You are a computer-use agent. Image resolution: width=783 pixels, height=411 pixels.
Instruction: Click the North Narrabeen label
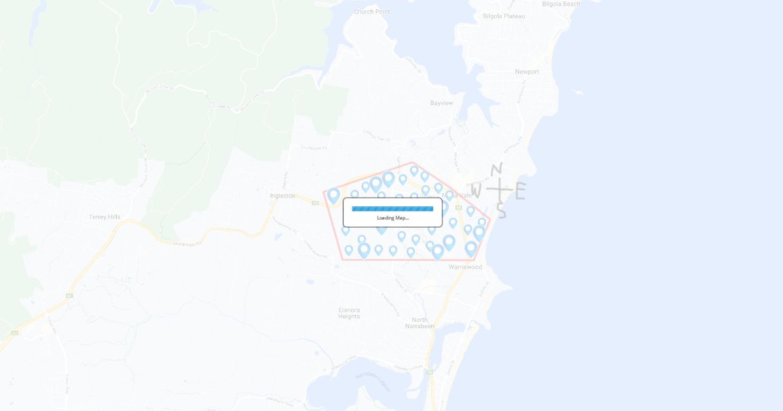click(420, 323)
